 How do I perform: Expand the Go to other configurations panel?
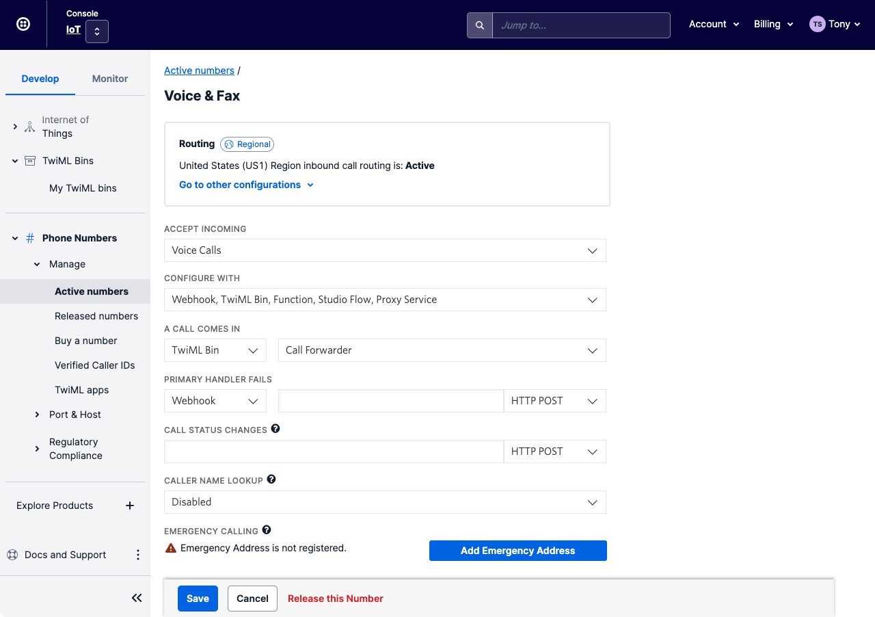tap(246, 185)
